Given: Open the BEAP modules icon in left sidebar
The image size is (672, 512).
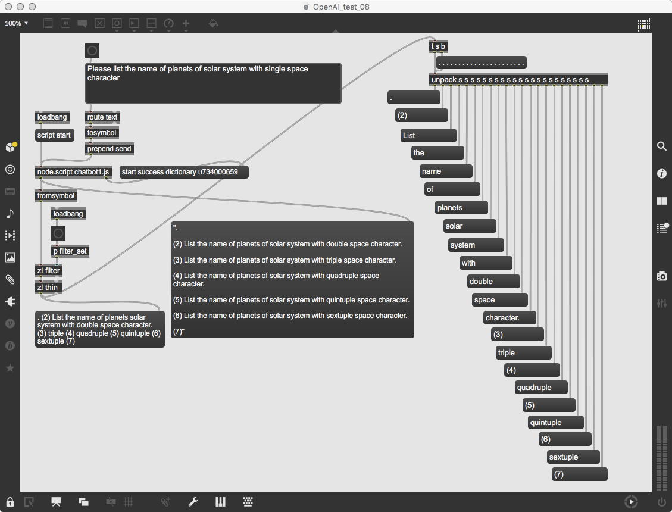Looking at the screenshot, I should tap(10, 346).
